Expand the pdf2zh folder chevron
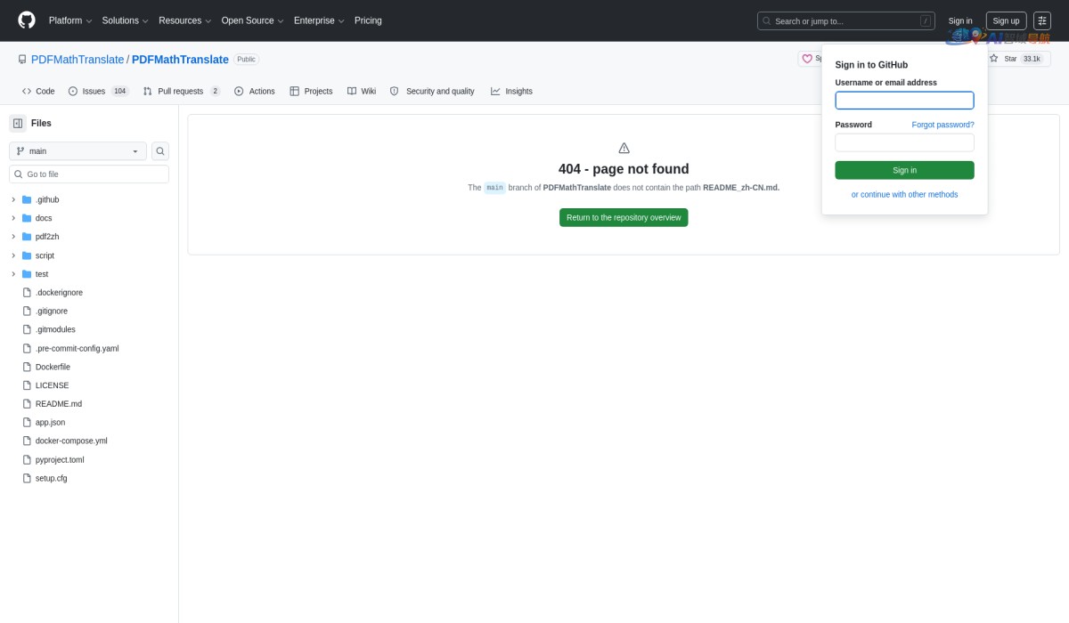The width and height of the screenshot is (1069, 623). click(x=13, y=237)
